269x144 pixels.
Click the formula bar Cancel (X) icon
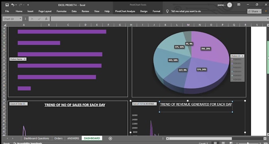pyautogui.click(x=32, y=19)
